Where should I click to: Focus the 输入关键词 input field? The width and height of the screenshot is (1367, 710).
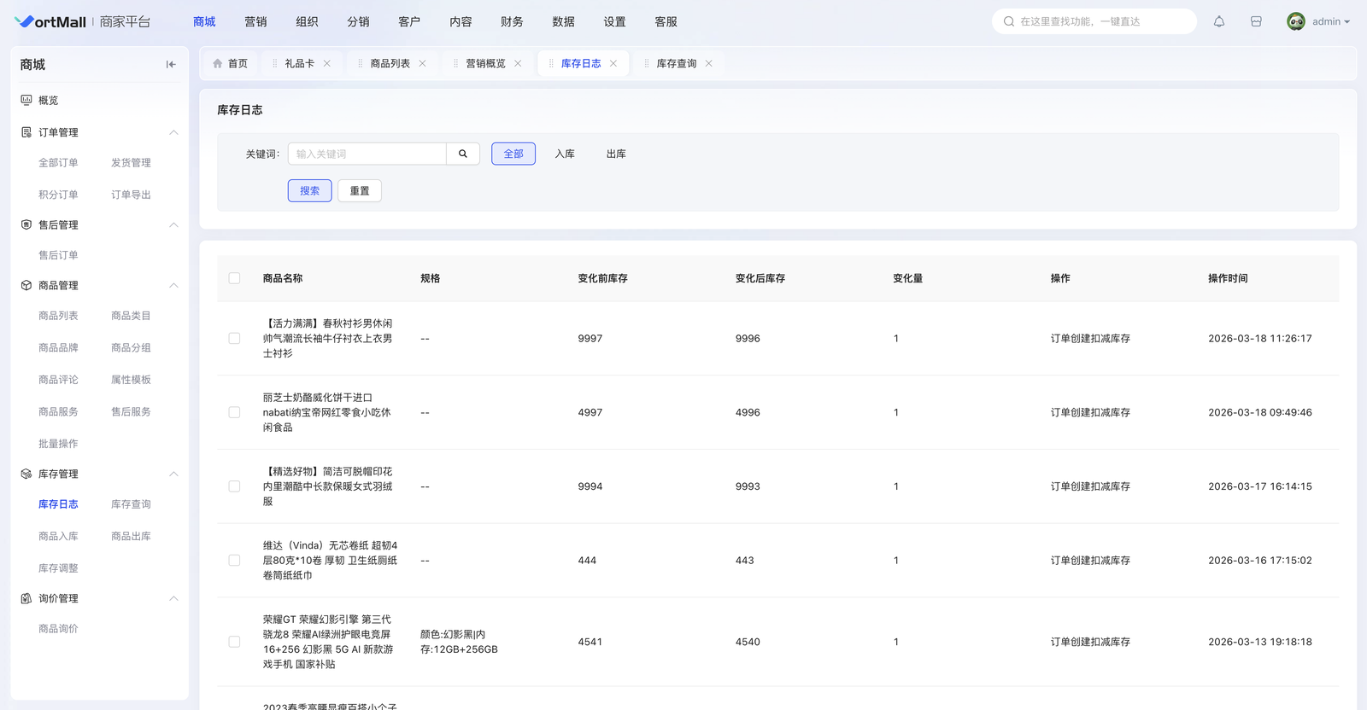pos(367,154)
